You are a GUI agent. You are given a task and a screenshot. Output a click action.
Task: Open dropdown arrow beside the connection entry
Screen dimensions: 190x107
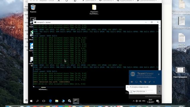click(x=146, y=91)
